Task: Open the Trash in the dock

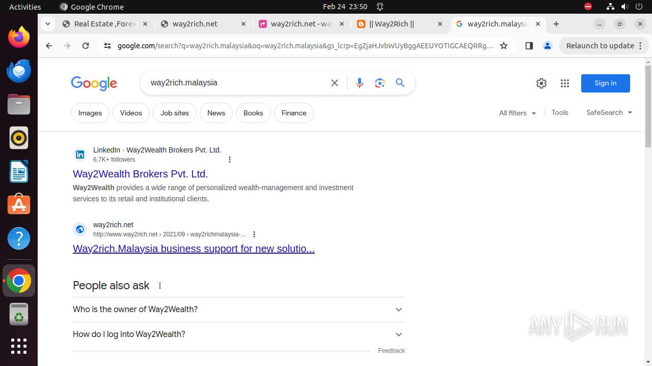Action: (19, 314)
